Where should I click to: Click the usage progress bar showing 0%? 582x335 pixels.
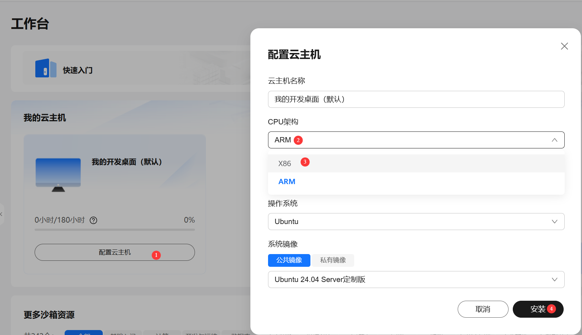114,230
